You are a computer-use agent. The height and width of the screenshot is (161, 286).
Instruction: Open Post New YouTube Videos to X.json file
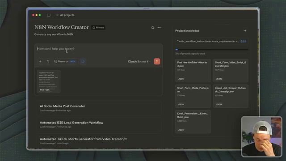point(193,71)
